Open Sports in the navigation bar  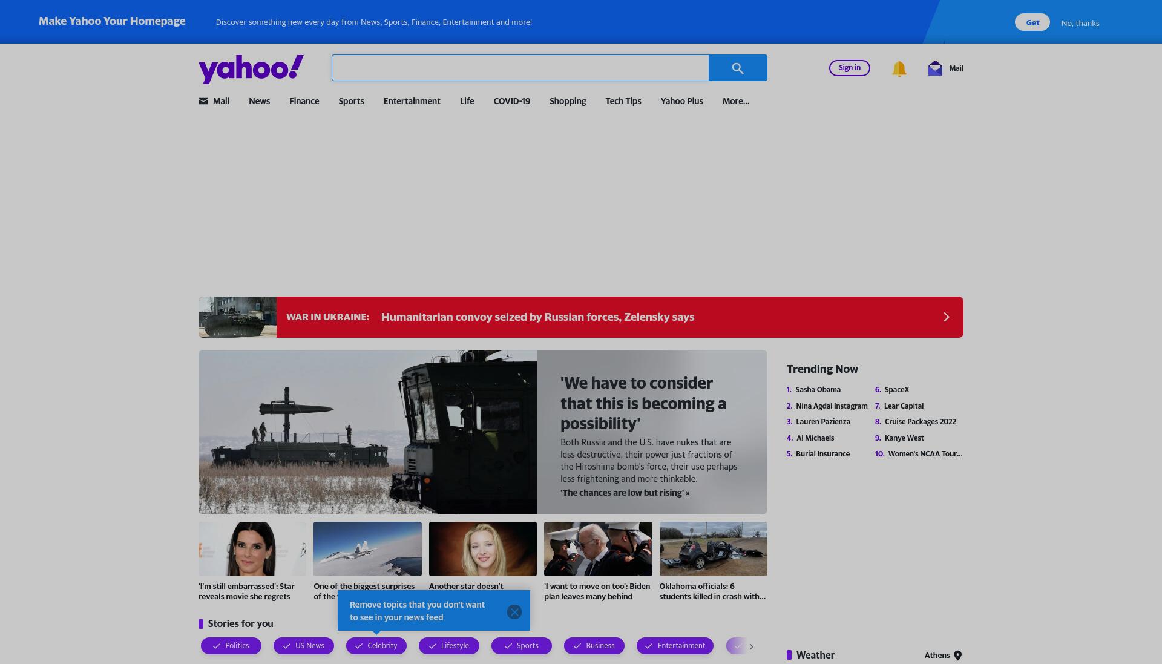click(x=351, y=101)
